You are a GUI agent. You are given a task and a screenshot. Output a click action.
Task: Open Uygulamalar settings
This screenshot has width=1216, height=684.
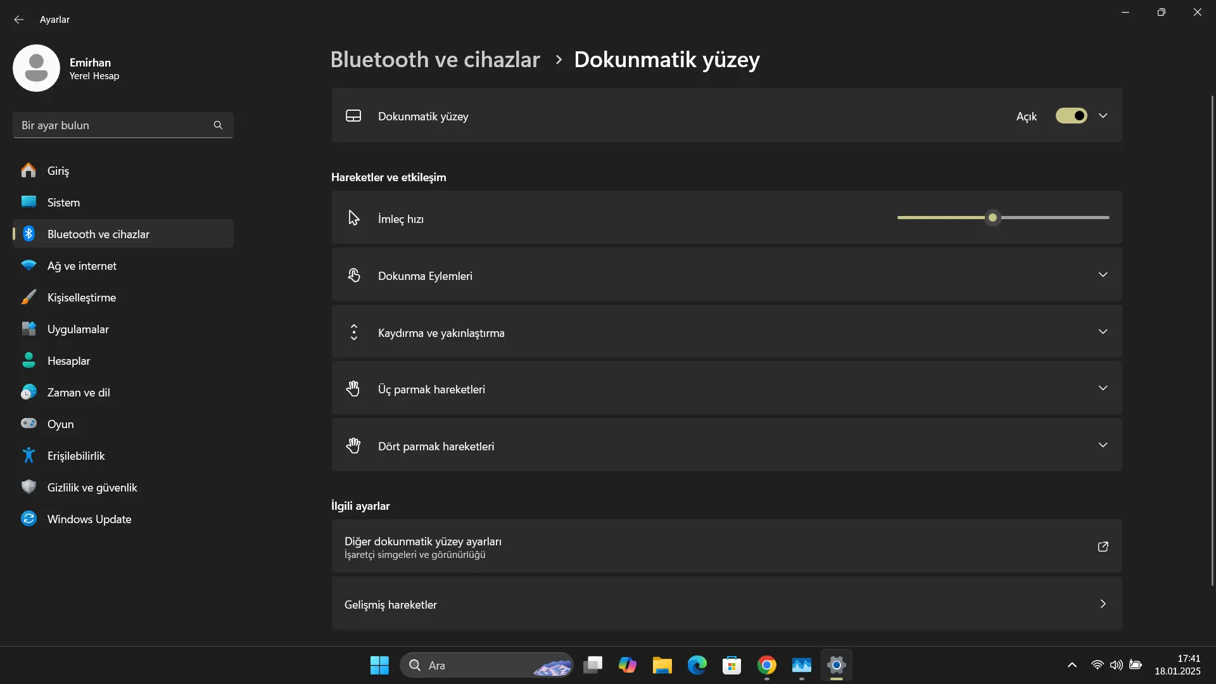pos(123,329)
